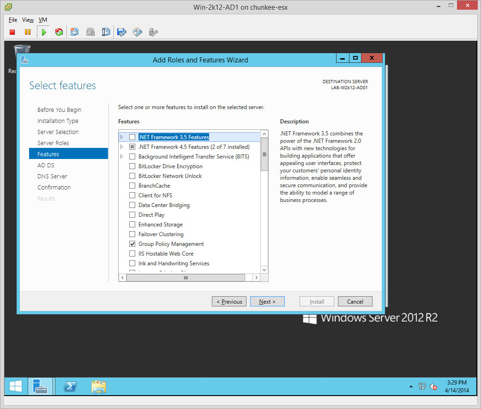Image resolution: width=481 pixels, height=409 pixels.
Task: Expand Background Intelligent Transfer Service node
Action: [x=122, y=157]
